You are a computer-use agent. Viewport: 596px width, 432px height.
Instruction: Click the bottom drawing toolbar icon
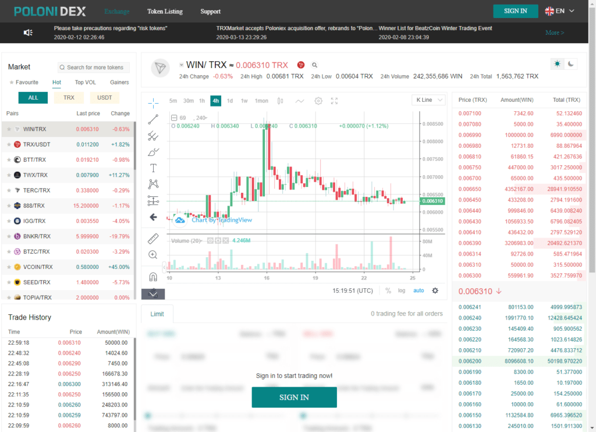click(x=153, y=293)
